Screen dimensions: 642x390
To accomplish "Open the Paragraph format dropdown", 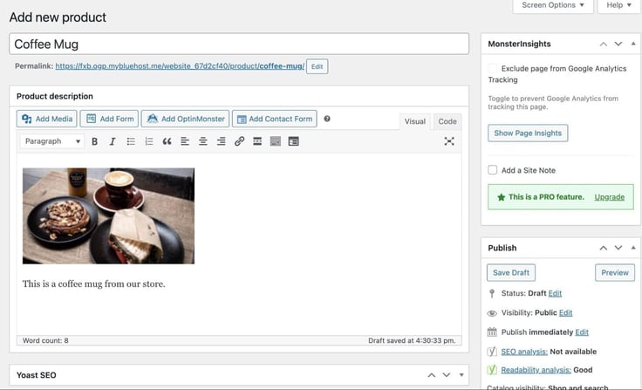I will [x=52, y=141].
